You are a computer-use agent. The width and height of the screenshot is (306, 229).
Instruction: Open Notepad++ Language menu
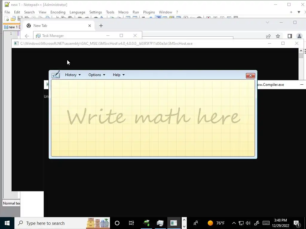77,12
